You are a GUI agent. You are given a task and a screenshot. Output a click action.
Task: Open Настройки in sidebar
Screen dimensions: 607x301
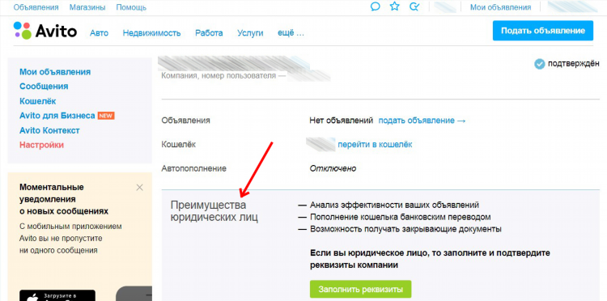click(x=41, y=145)
